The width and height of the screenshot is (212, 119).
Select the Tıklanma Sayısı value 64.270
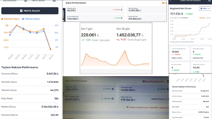(54, 90)
